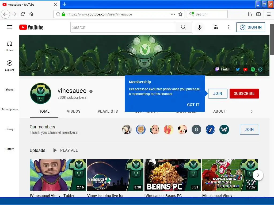Select the vinesauce - YouTube browser tab

pos(30,5)
